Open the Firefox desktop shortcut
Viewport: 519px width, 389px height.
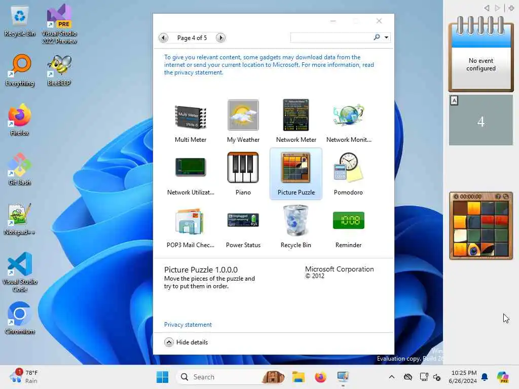(x=20, y=120)
